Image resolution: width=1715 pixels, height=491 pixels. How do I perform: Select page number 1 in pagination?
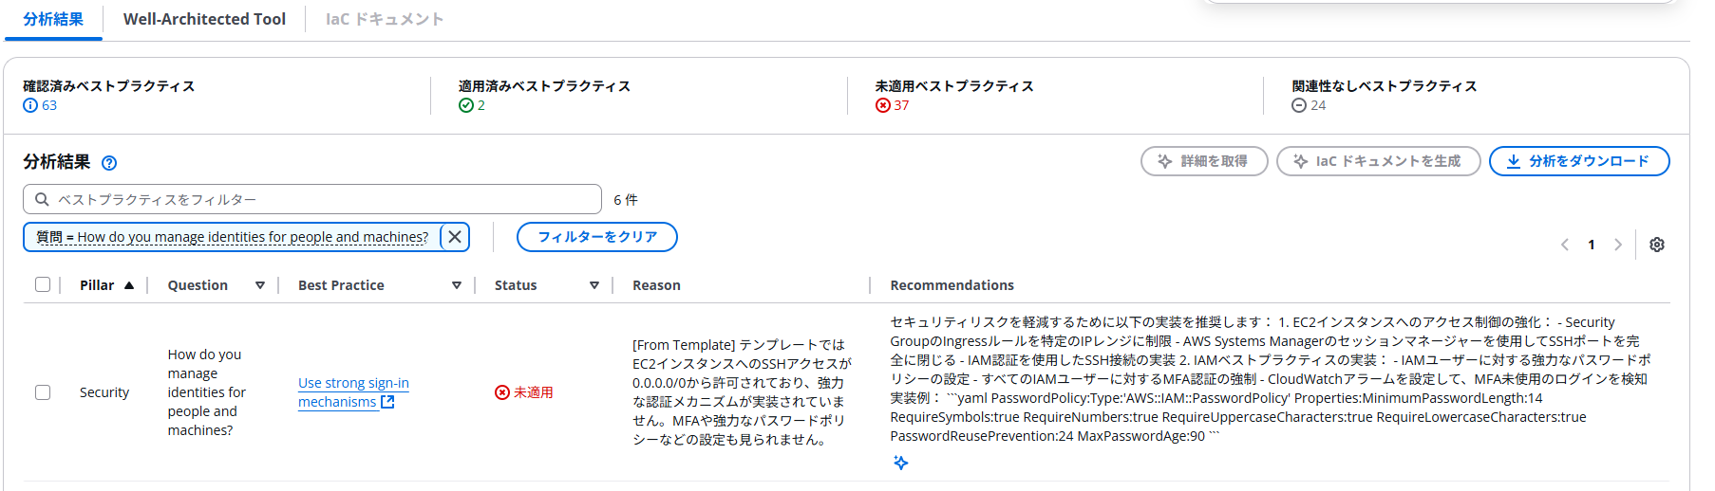(x=1592, y=245)
